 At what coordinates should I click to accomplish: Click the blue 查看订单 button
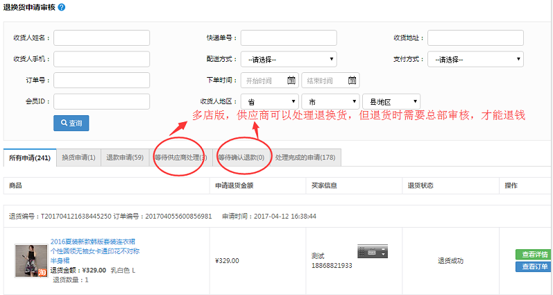pos(534,267)
